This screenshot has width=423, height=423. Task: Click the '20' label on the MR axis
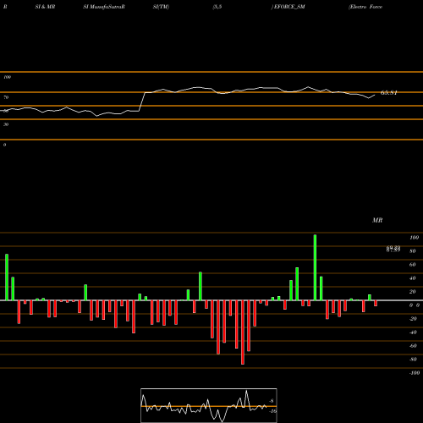413,292
